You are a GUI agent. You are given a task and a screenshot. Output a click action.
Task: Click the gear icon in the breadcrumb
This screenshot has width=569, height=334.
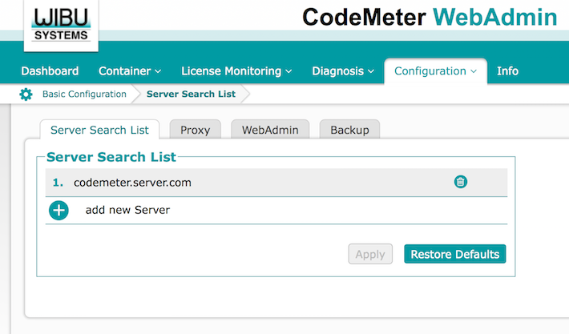click(x=26, y=95)
